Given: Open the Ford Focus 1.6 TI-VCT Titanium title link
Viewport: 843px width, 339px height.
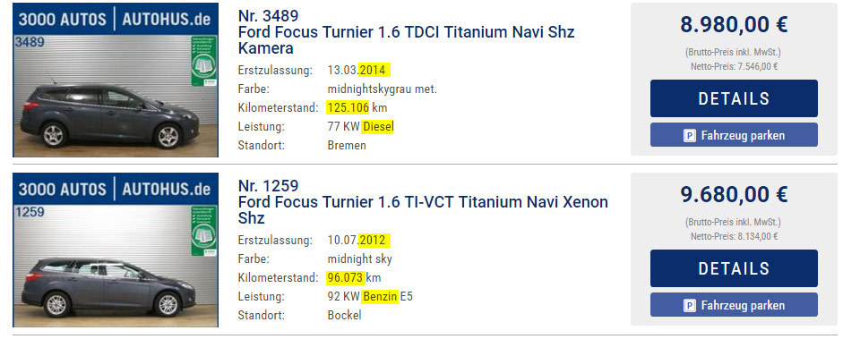Looking at the screenshot, I should (x=423, y=210).
